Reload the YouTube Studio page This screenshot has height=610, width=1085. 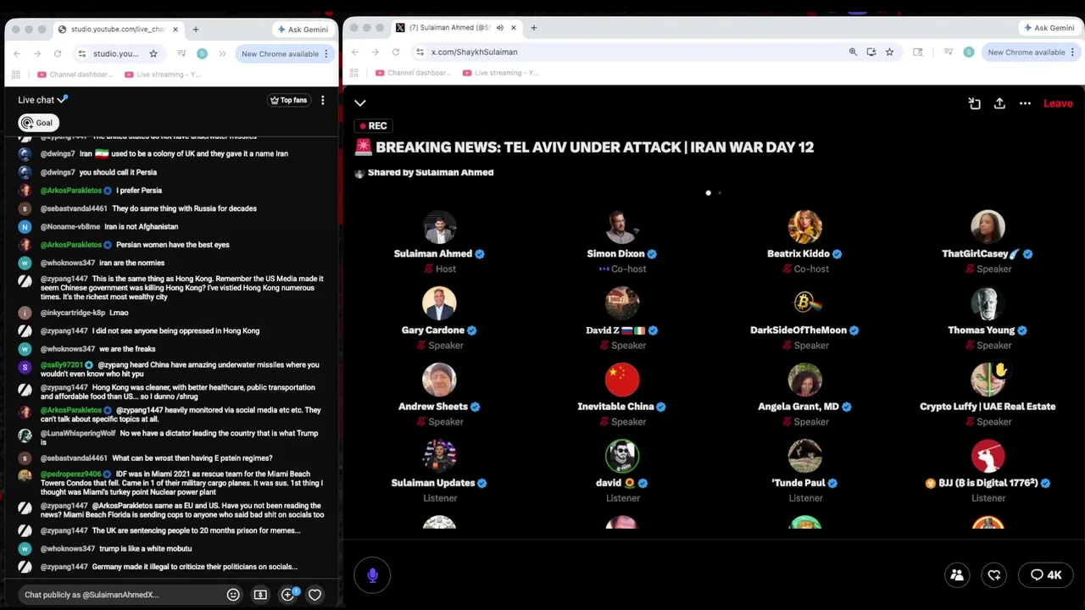pyautogui.click(x=58, y=53)
